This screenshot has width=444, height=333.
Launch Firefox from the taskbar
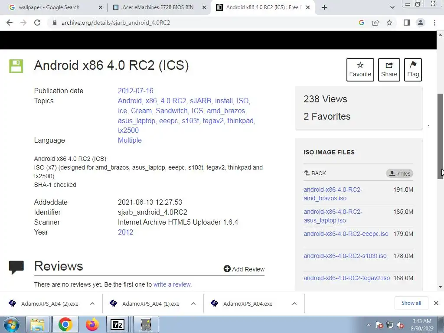92,324
